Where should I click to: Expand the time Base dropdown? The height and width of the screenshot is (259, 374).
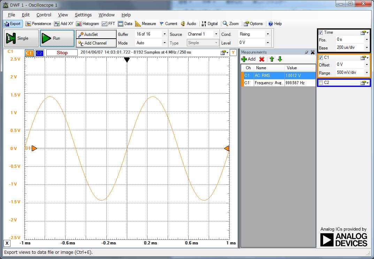click(366, 48)
